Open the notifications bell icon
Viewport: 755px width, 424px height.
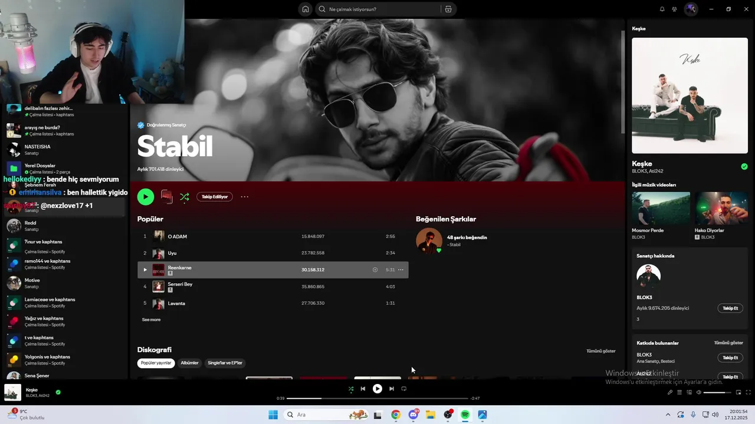click(x=662, y=9)
